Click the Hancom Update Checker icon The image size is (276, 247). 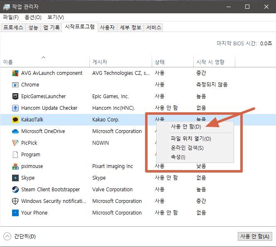pyautogui.click(x=15, y=108)
